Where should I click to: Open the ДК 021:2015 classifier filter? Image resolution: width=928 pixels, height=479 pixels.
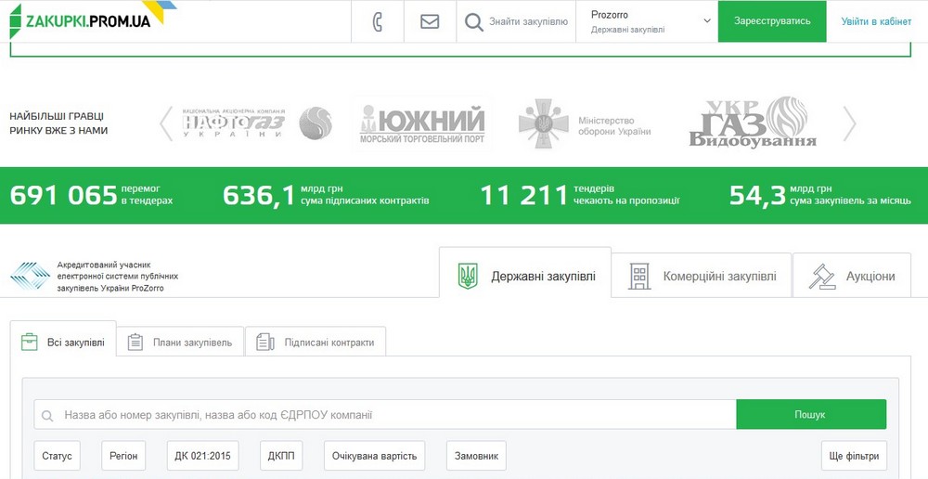[203, 456]
